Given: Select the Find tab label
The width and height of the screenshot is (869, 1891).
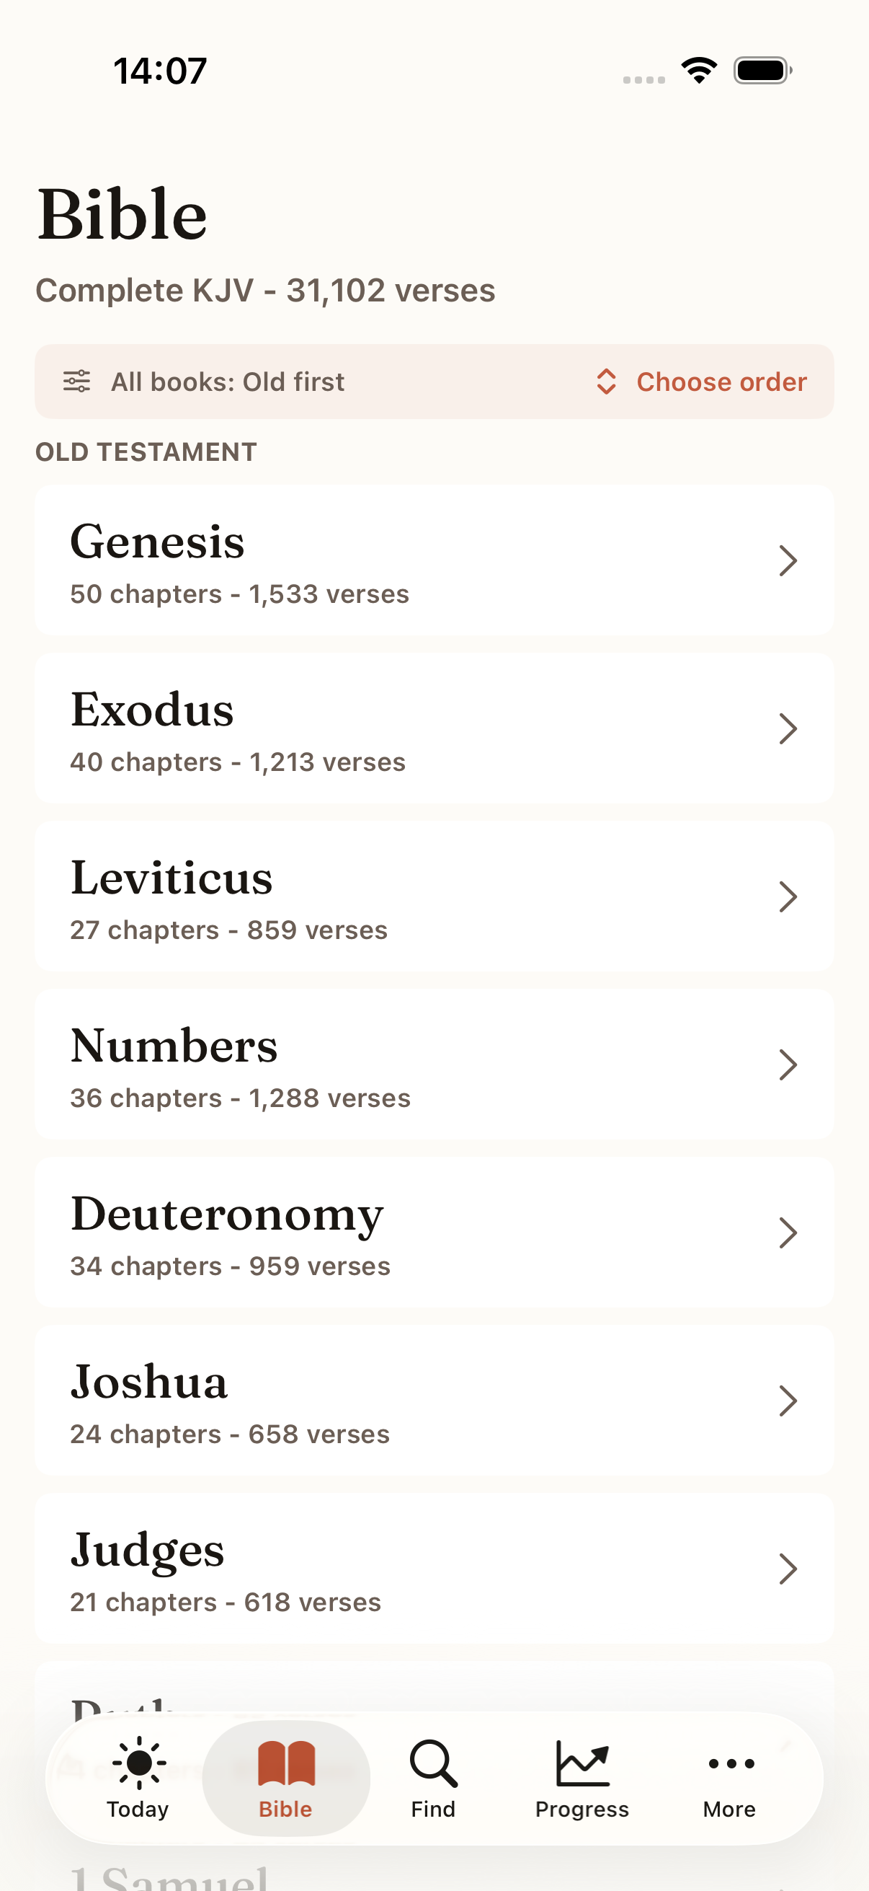Looking at the screenshot, I should [433, 1810].
